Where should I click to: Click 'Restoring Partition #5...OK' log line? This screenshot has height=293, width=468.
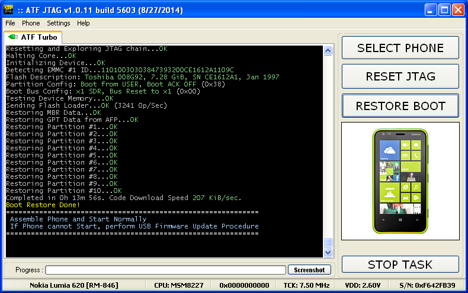point(62,156)
